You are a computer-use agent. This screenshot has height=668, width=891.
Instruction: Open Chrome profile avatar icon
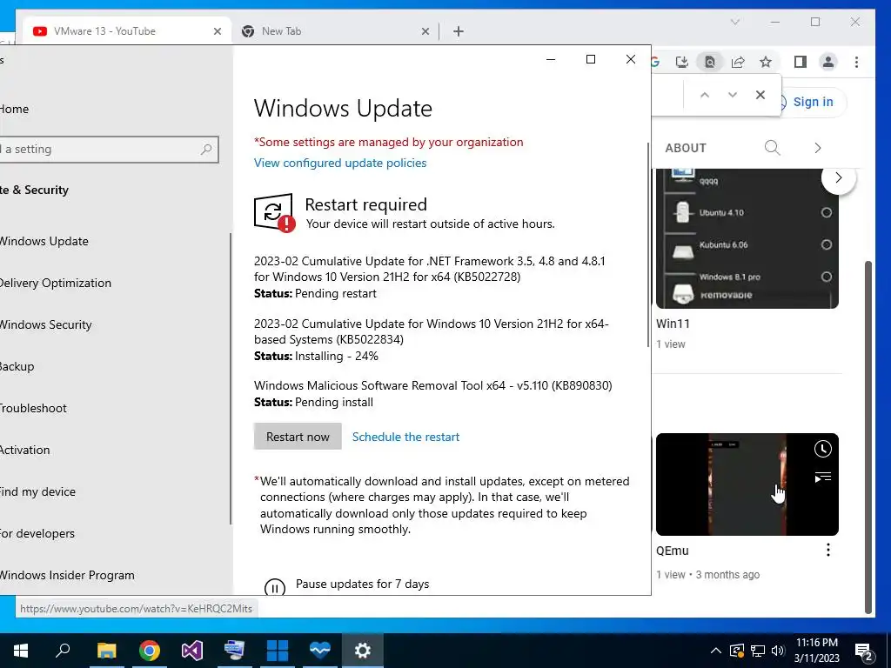pos(828,62)
